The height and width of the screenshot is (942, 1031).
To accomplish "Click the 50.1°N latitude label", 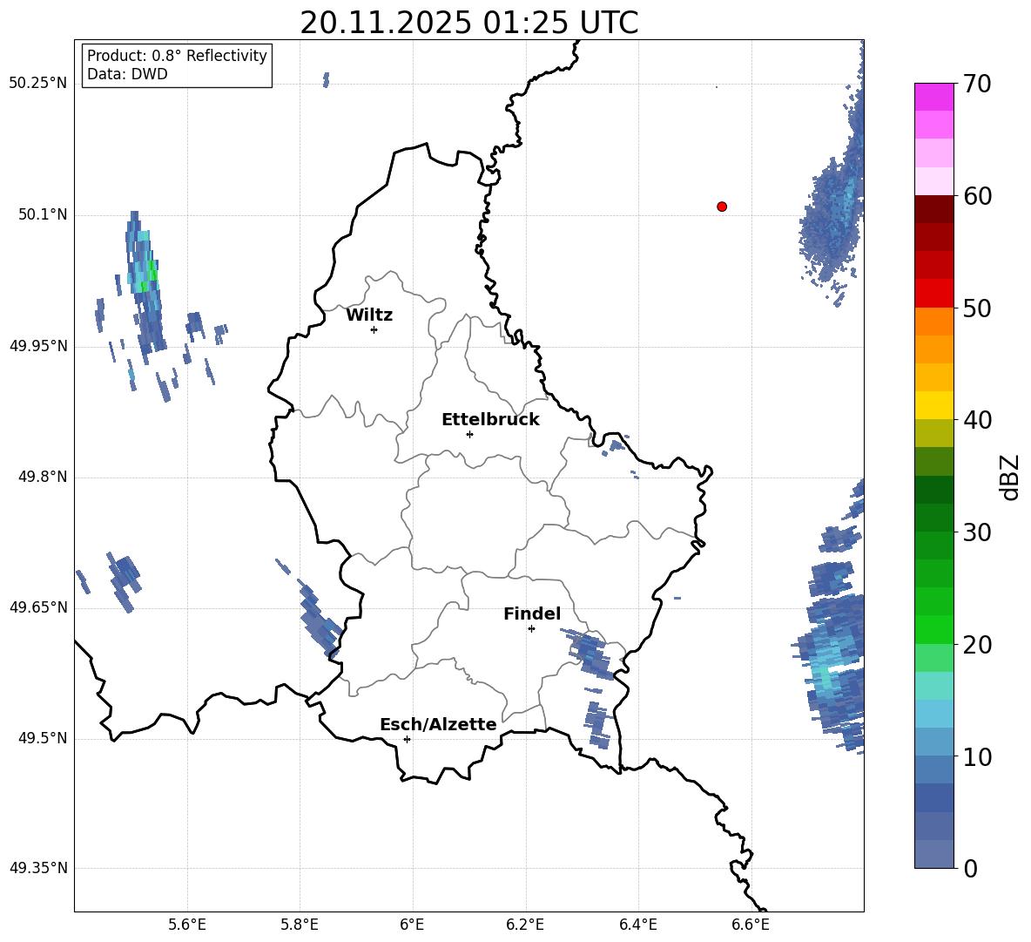I will (x=43, y=214).
